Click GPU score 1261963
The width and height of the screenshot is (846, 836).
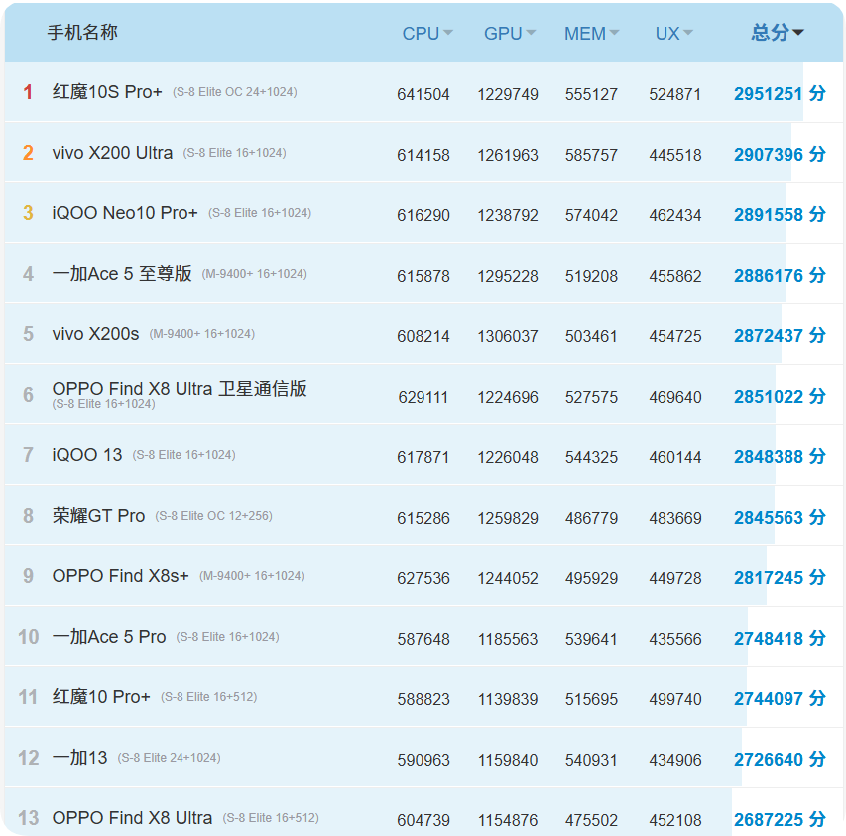[x=508, y=156]
